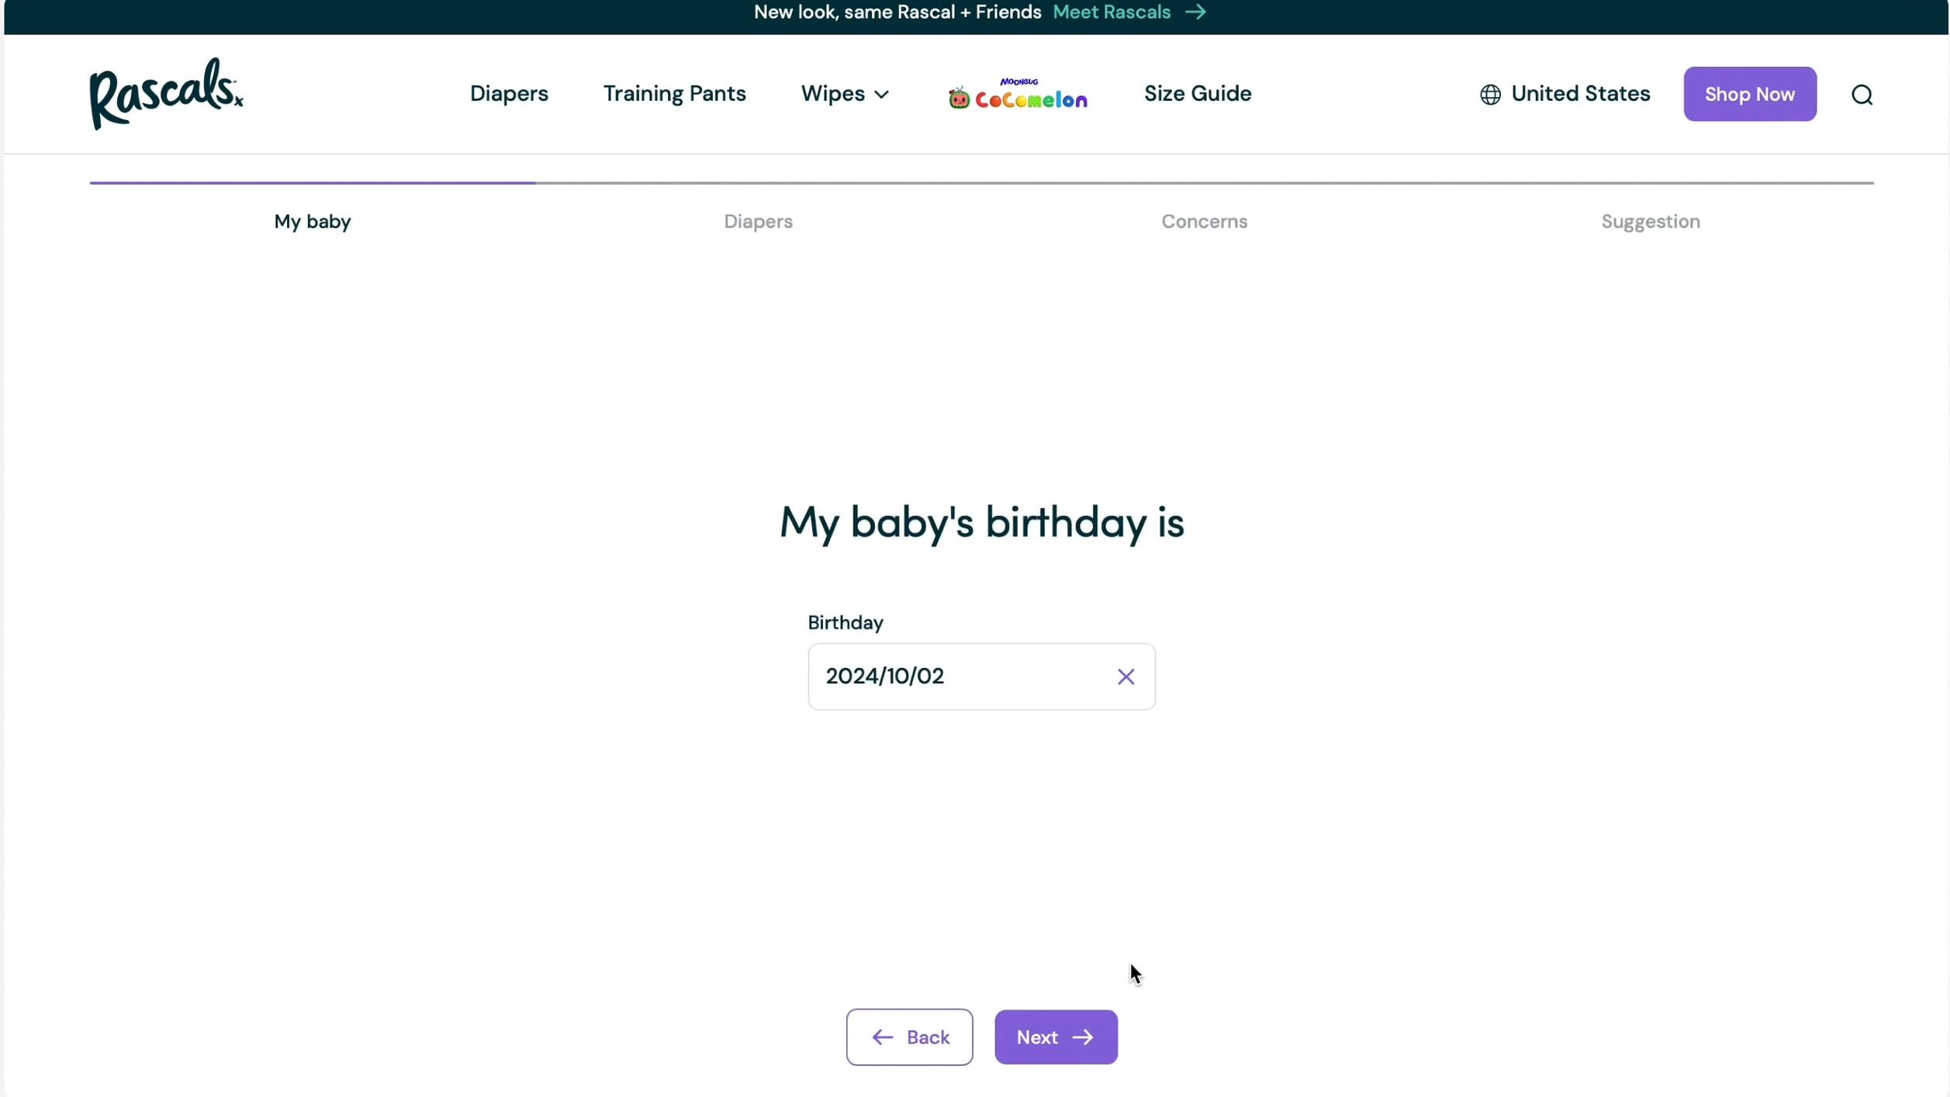This screenshot has height=1097, width=1950.
Task: Click the 'Birthday' field label
Action: [845, 623]
